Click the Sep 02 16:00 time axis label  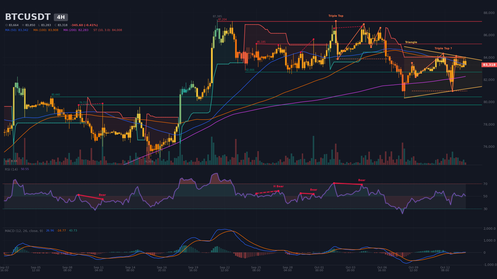point(4,269)
